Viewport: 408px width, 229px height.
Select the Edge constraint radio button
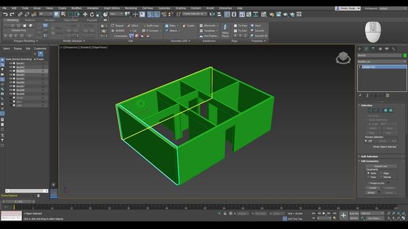pyautogui.click(x=381, y=173)
